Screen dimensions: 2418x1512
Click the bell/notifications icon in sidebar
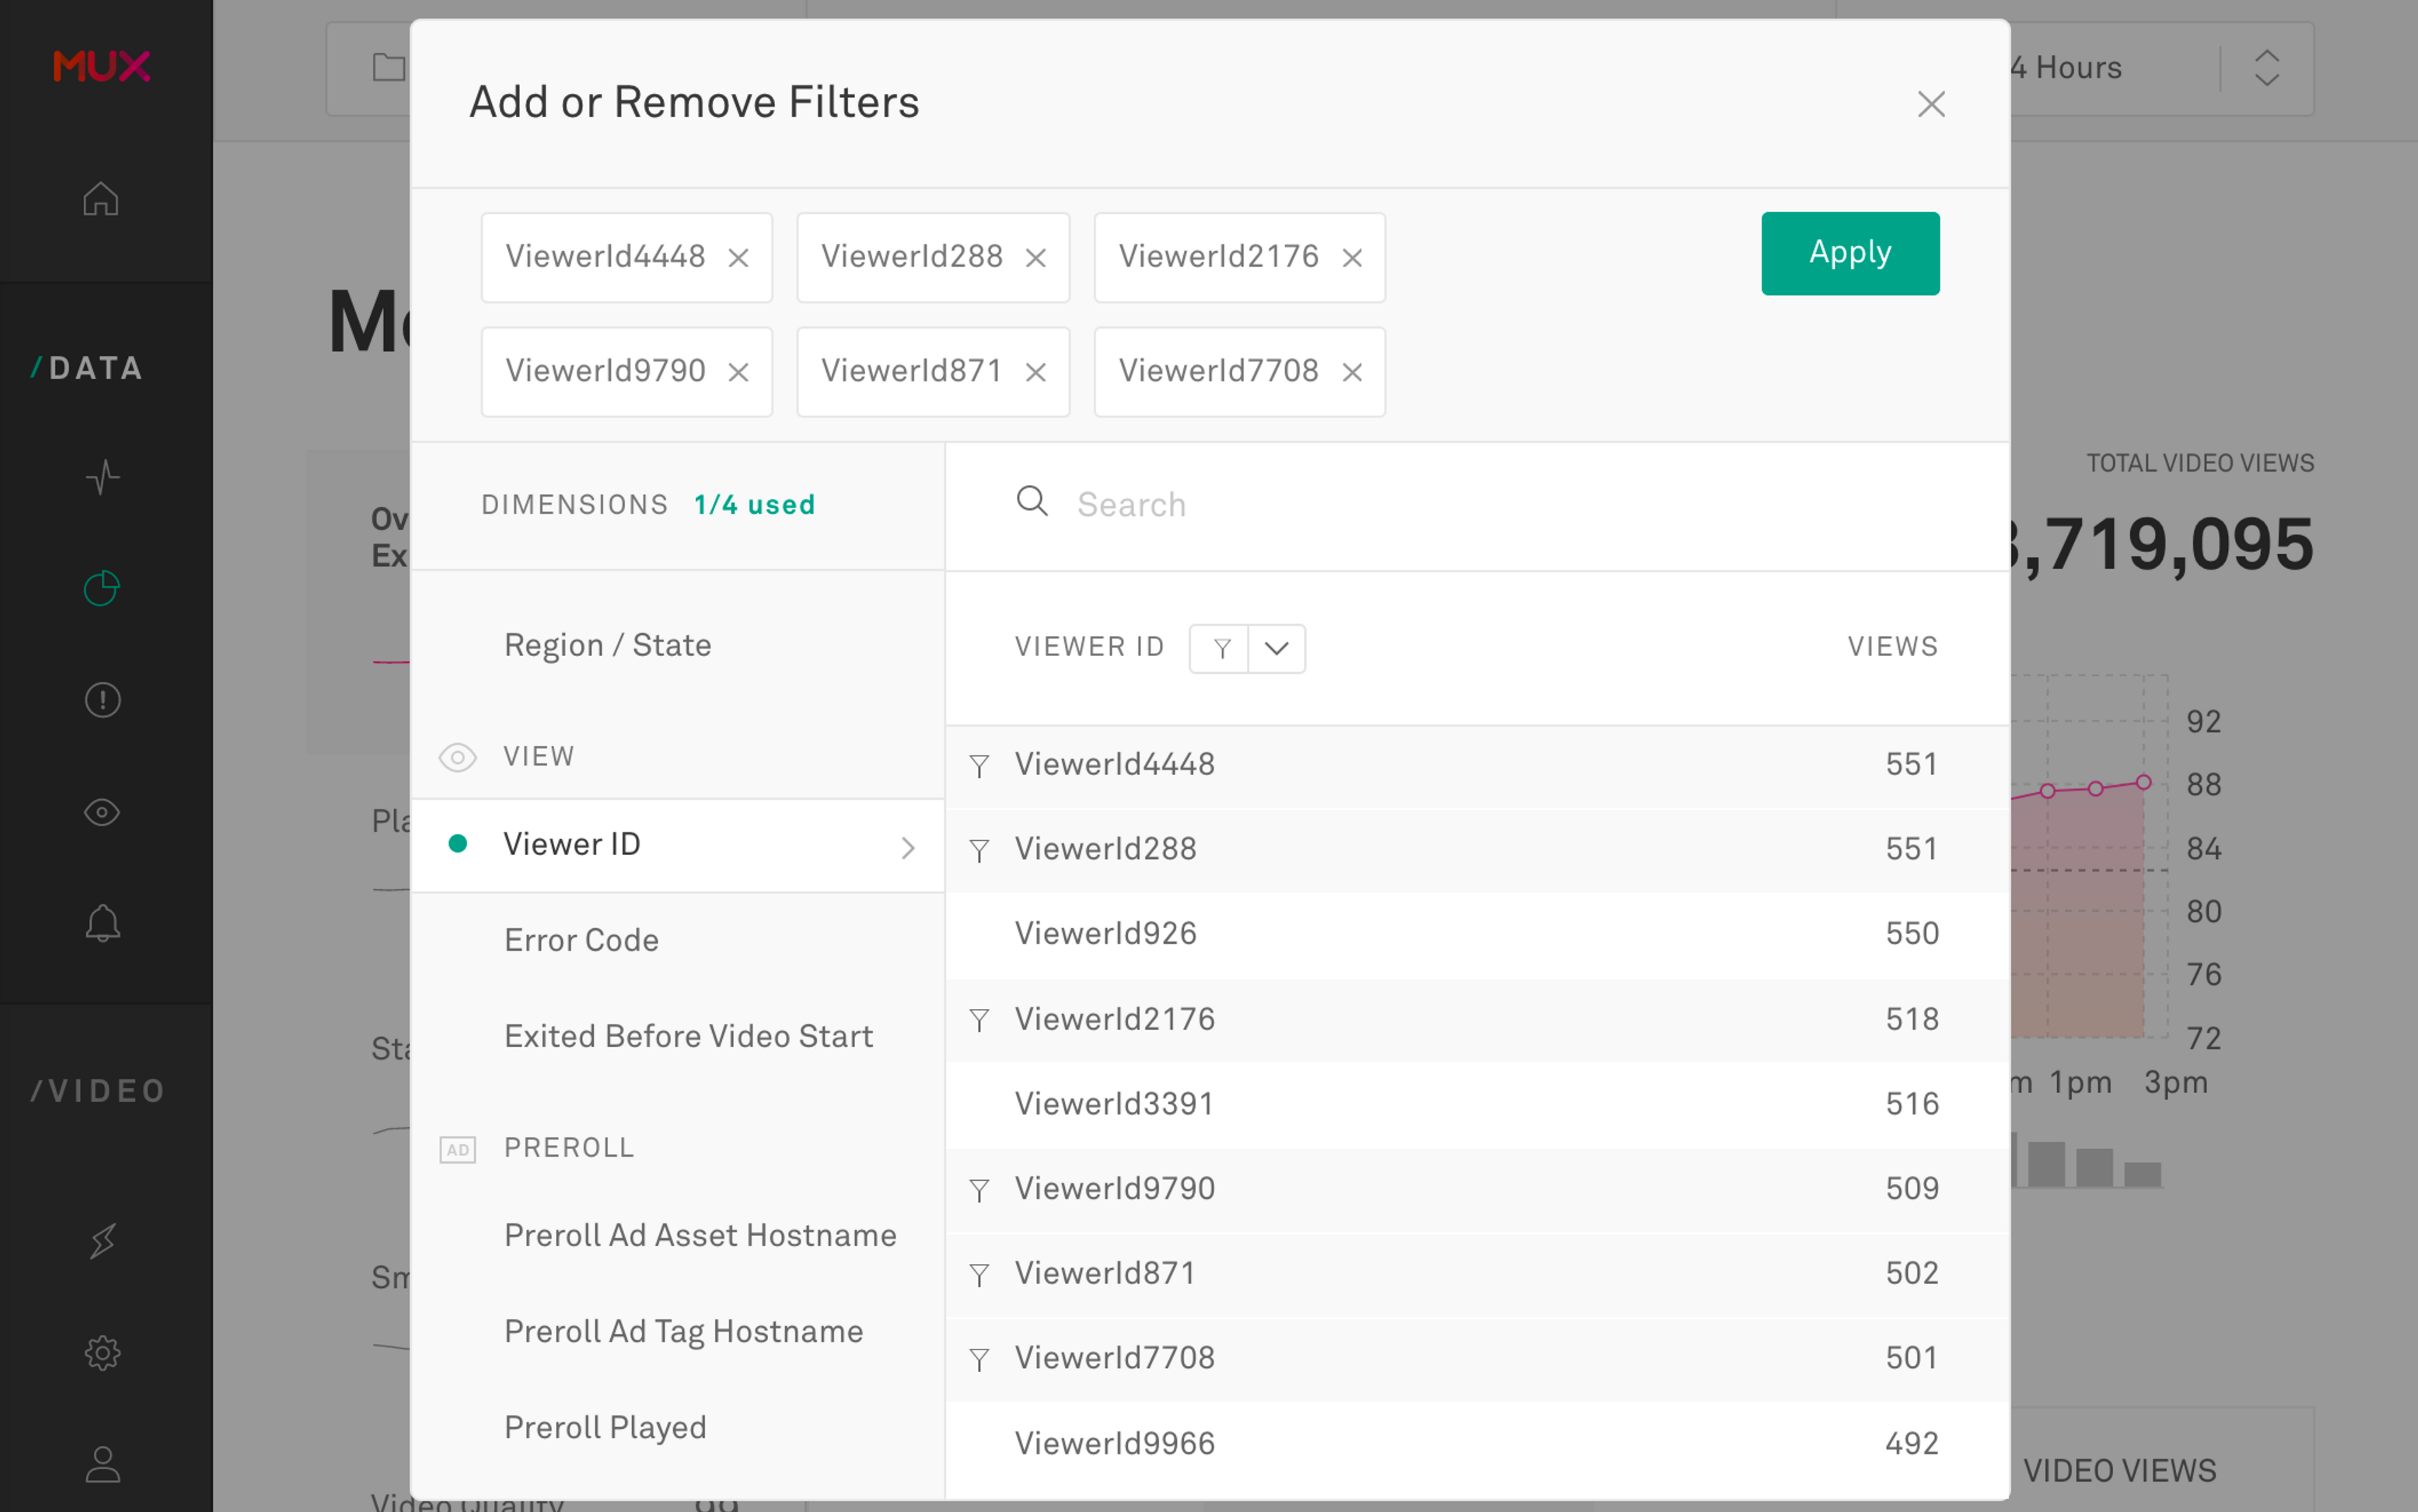tap(103, 923)
